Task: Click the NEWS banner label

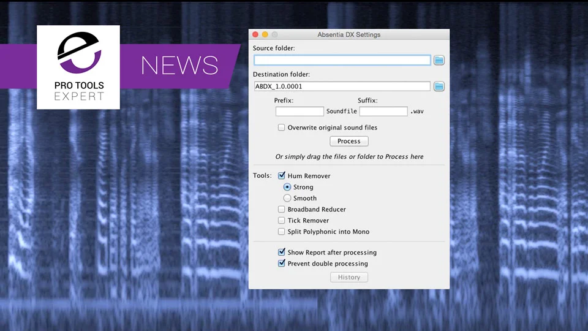Action: point(179,66)
